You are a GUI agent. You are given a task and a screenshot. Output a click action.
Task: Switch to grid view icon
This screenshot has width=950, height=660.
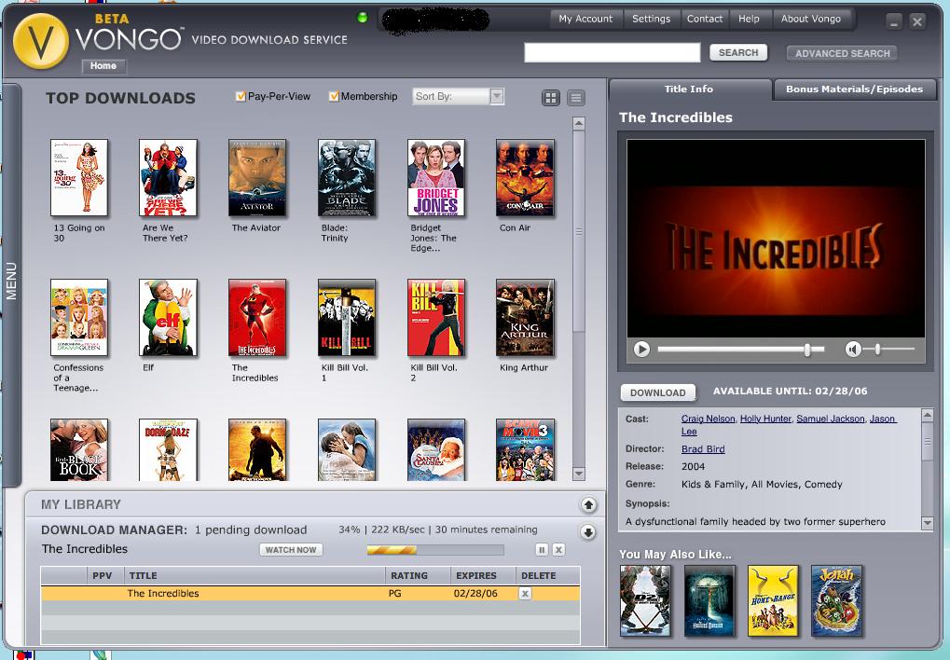551,98
